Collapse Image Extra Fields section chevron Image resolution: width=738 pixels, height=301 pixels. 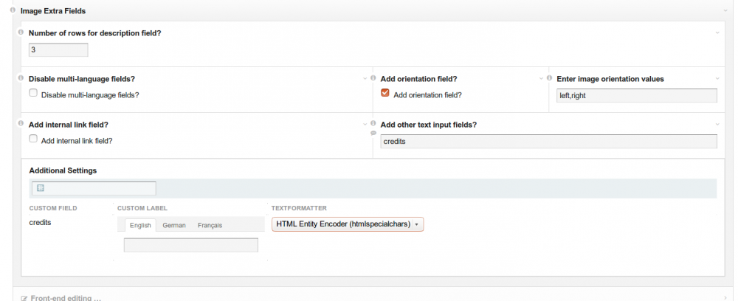[x=726, y=10]
